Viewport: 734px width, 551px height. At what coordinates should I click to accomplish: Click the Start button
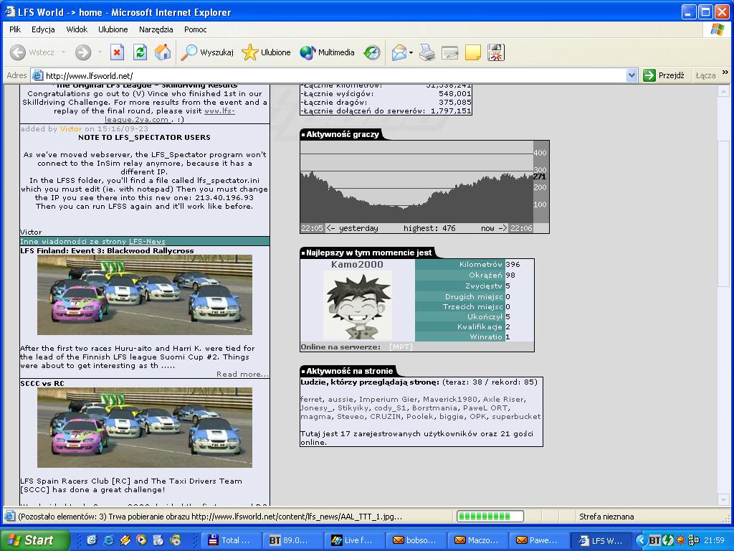point(34,540)
